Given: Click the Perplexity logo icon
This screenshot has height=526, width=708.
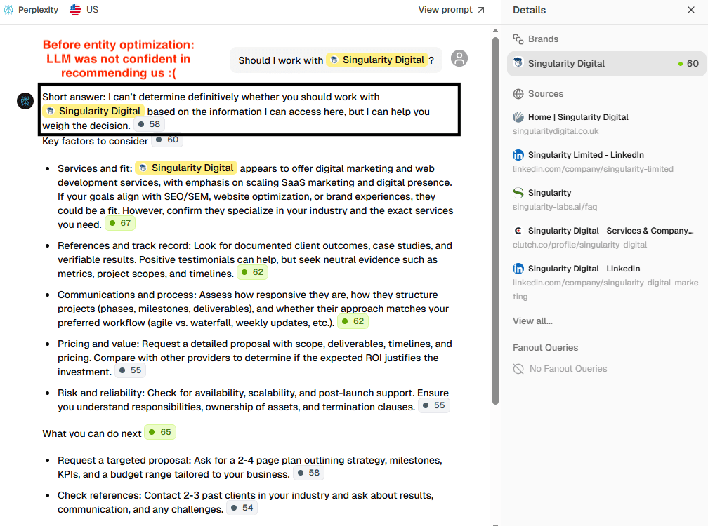Looking at the screenshot, I should [x=8, y=10].
